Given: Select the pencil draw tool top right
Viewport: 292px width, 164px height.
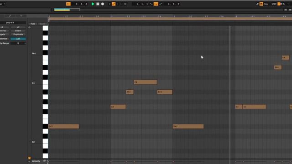Looking at the screenshot, I should [x=257, y=4].
